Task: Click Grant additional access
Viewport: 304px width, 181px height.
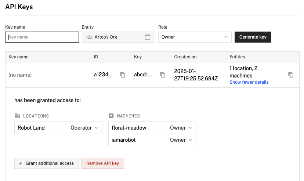Action: click(x=46, y=163)
